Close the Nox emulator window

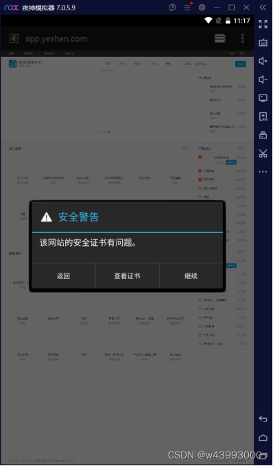tap(246, 8)
